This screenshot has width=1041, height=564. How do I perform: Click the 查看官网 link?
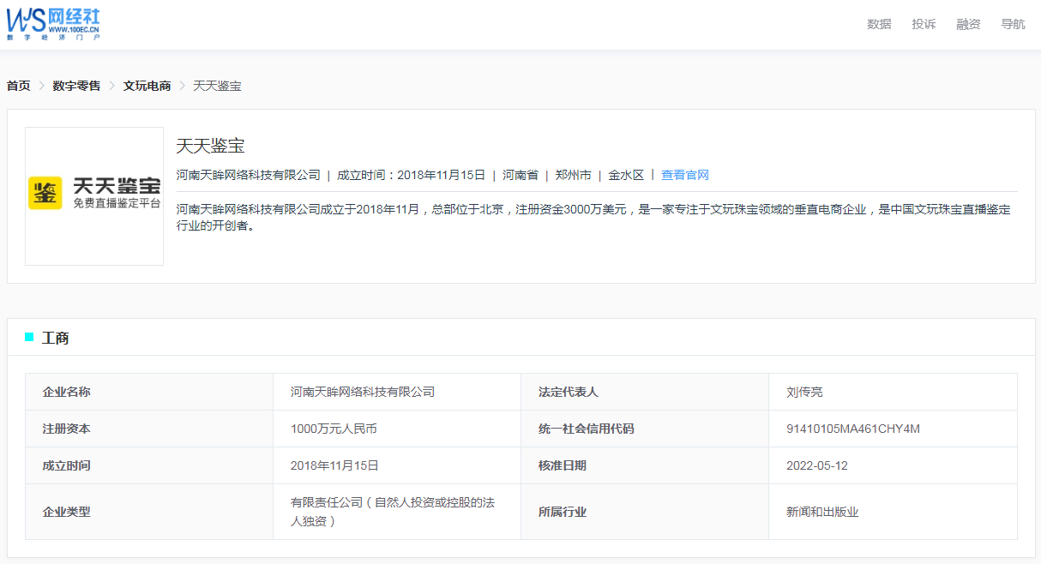[686, 174]
